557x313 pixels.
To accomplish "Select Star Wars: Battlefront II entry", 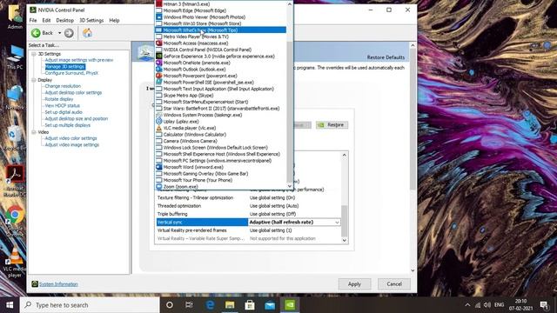I will point(220,108).
